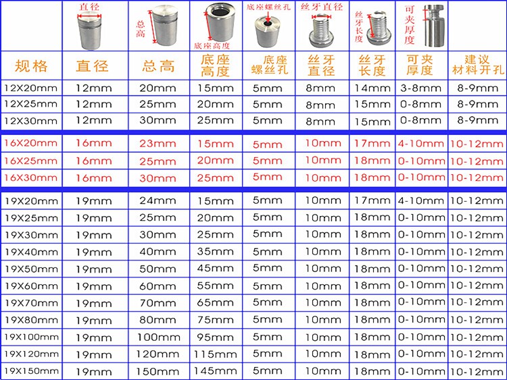Click the 直径 diameter product image

(90, 30)
